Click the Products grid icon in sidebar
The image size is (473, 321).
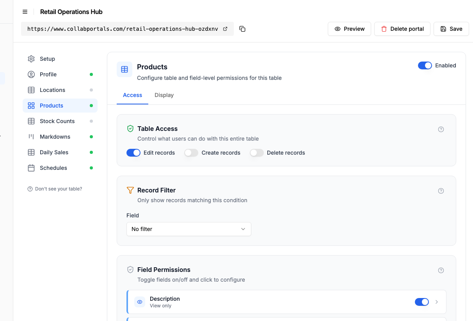[31, 106]
